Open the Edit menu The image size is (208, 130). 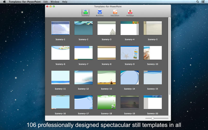pos(45,2)
